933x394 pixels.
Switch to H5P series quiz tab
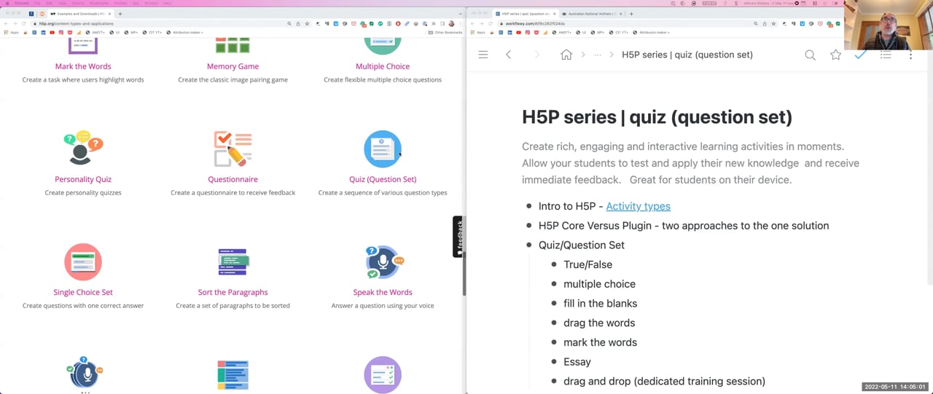tap(524, 14)
